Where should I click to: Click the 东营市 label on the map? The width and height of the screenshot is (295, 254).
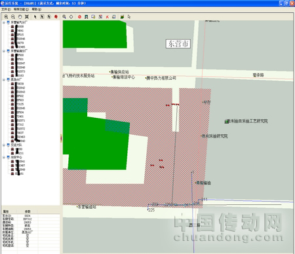(x=178, y=44)
